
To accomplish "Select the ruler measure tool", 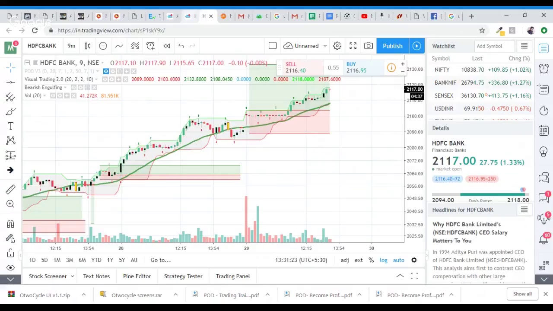I will pos(11,189).
